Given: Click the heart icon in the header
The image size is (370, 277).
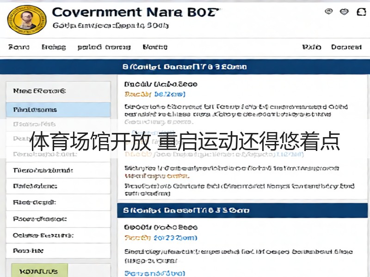Looking at the screenshot, I should click(x=344, y=12).
